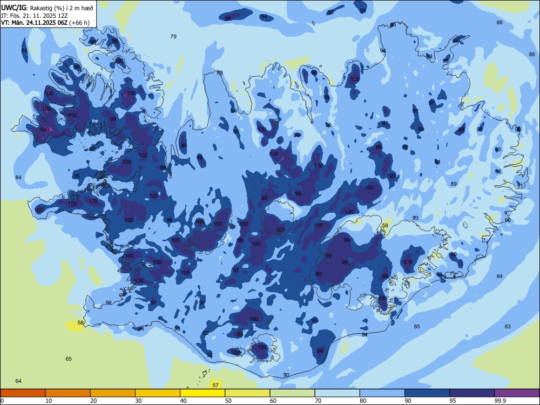This screenshot has width=540, height=405.
Task: Click the humidity value '88' on the coast
Action: click(220, 73)
